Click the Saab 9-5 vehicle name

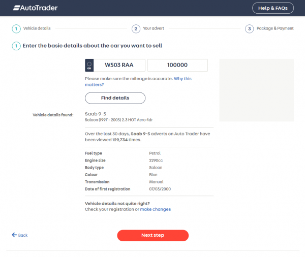tap(96, 114)
